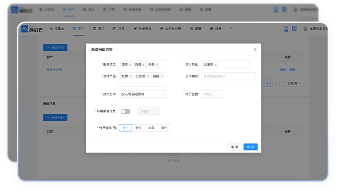Remove the 社保 product tag
Viewport: 337px width, 191px height.
(x=130, y=76)
